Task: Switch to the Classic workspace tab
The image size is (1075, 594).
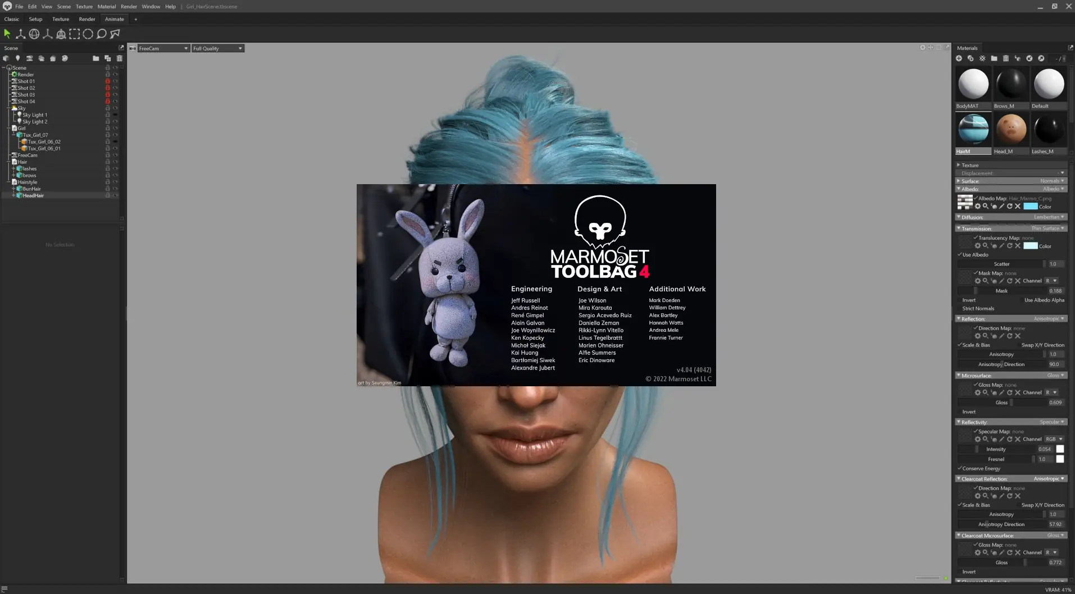Action: [12, 19]
